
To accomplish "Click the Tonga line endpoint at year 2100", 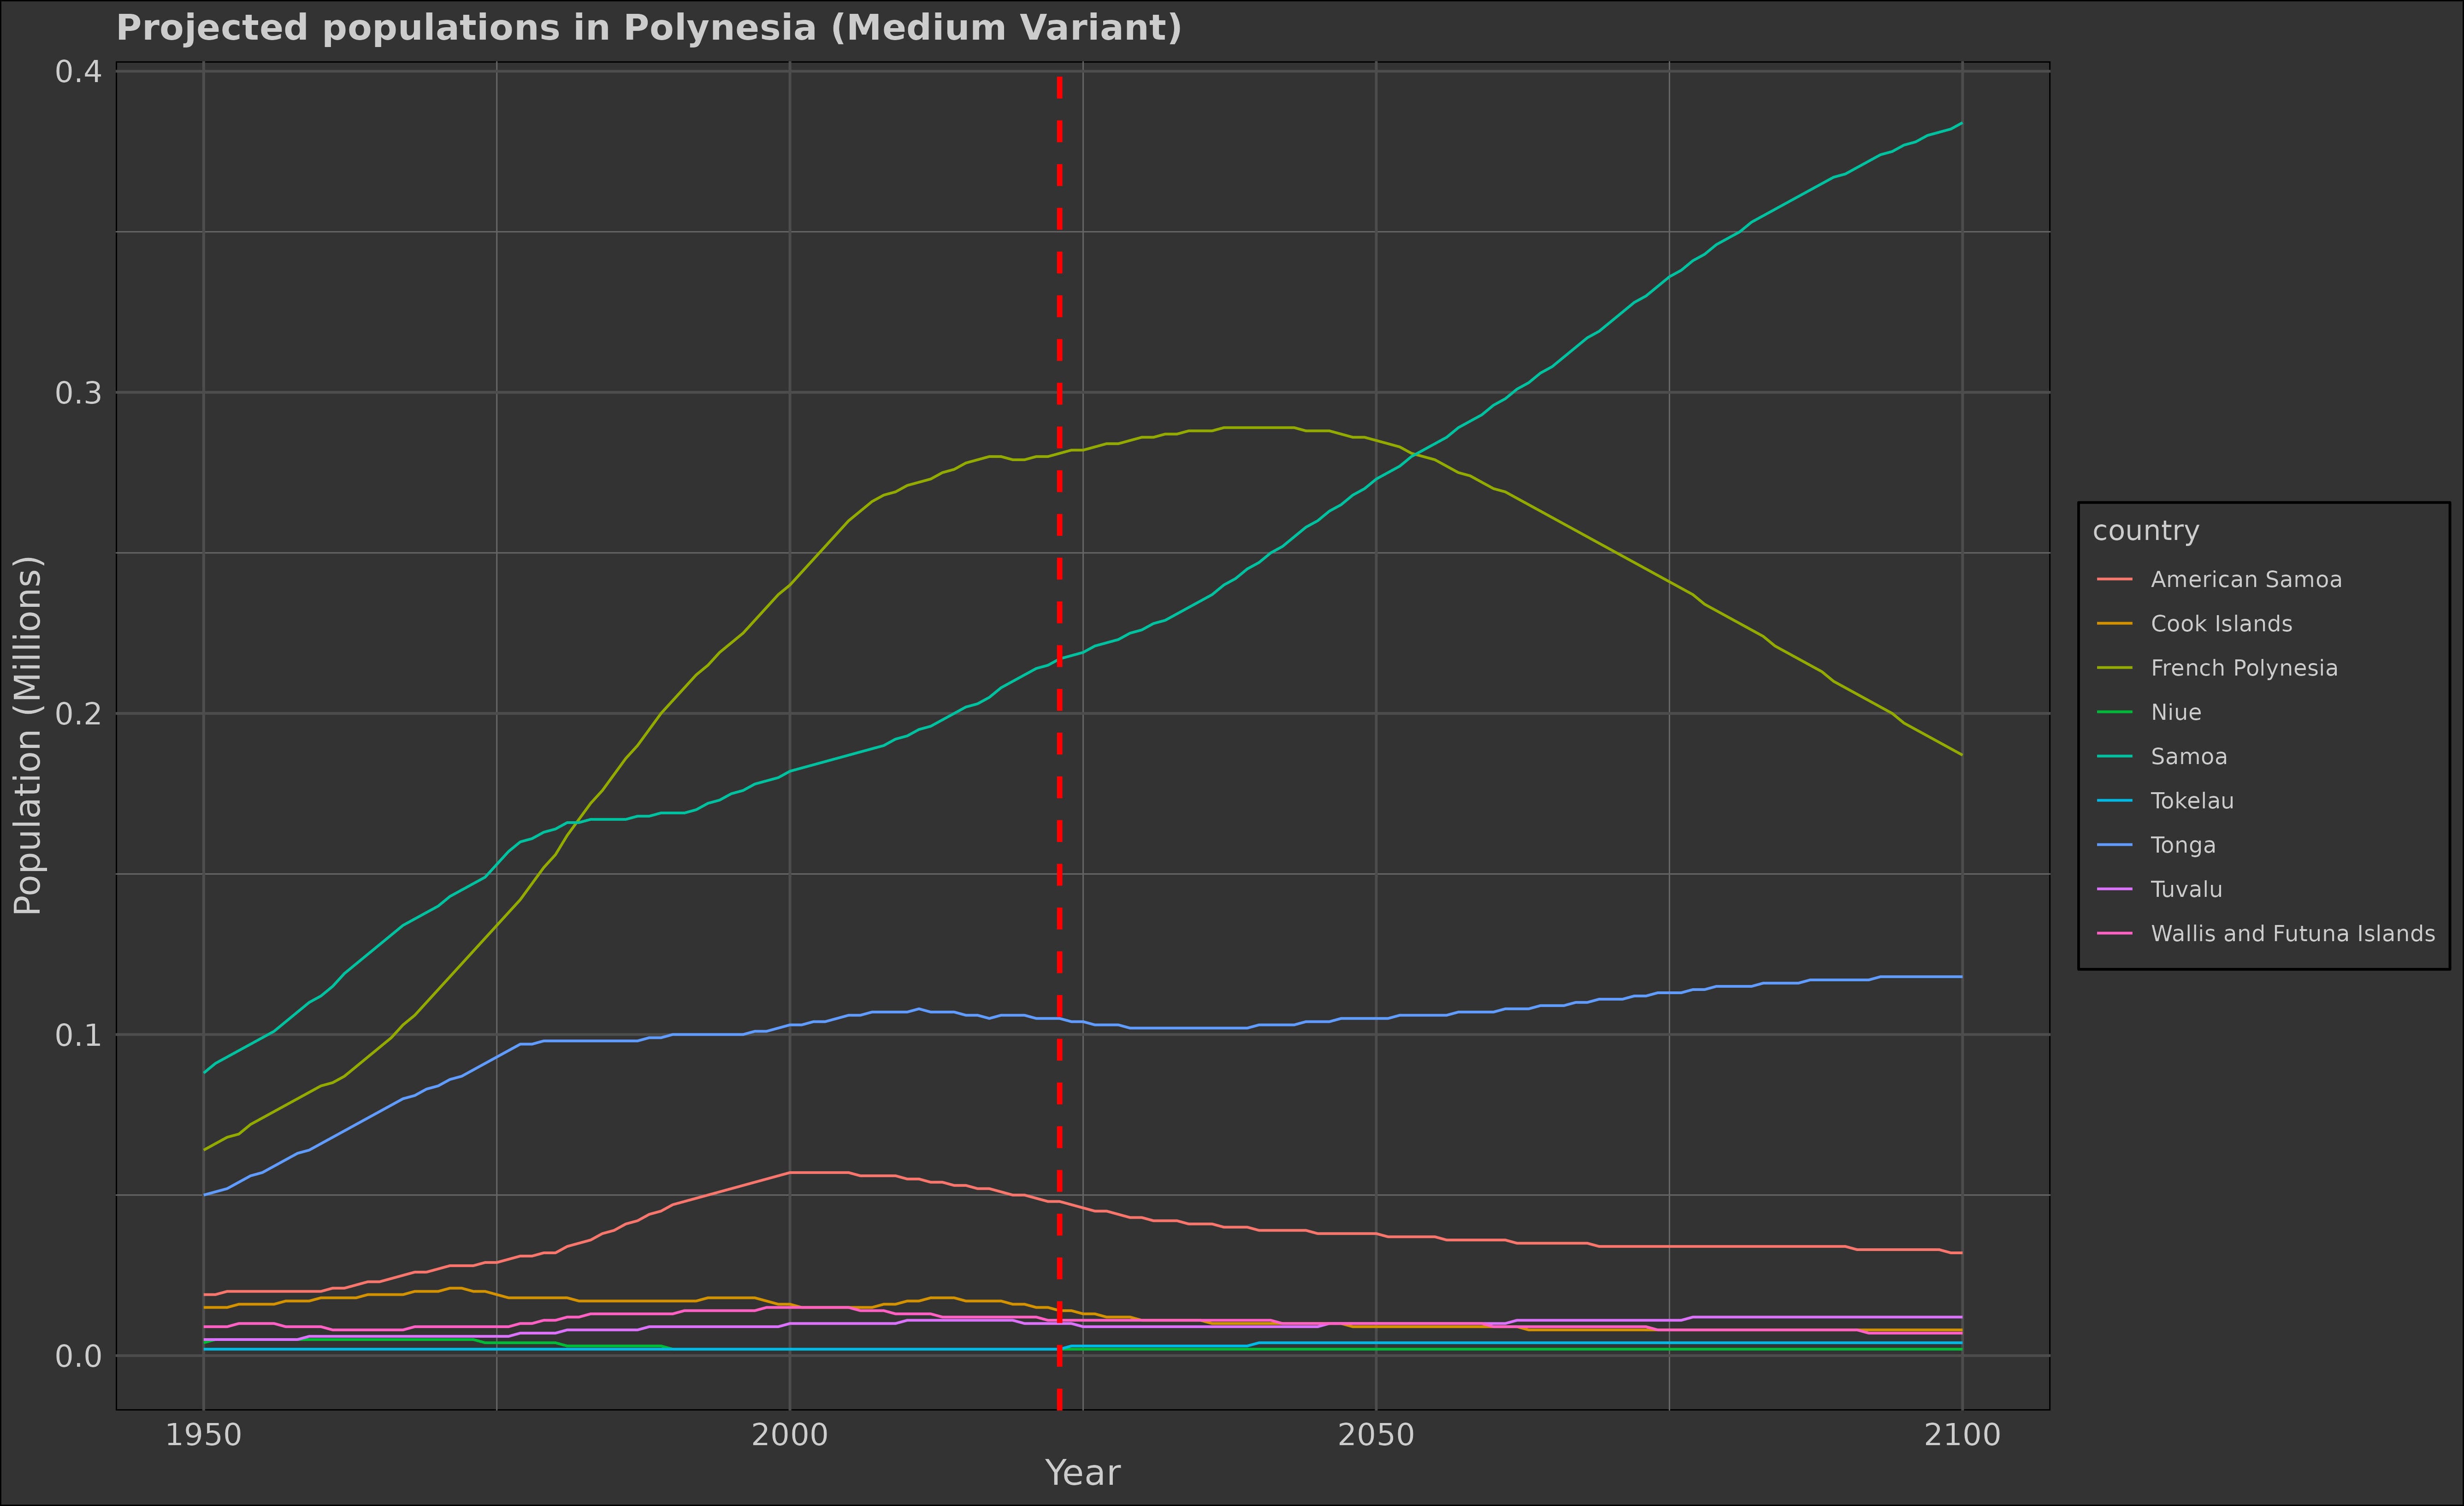I will 1962,977.
